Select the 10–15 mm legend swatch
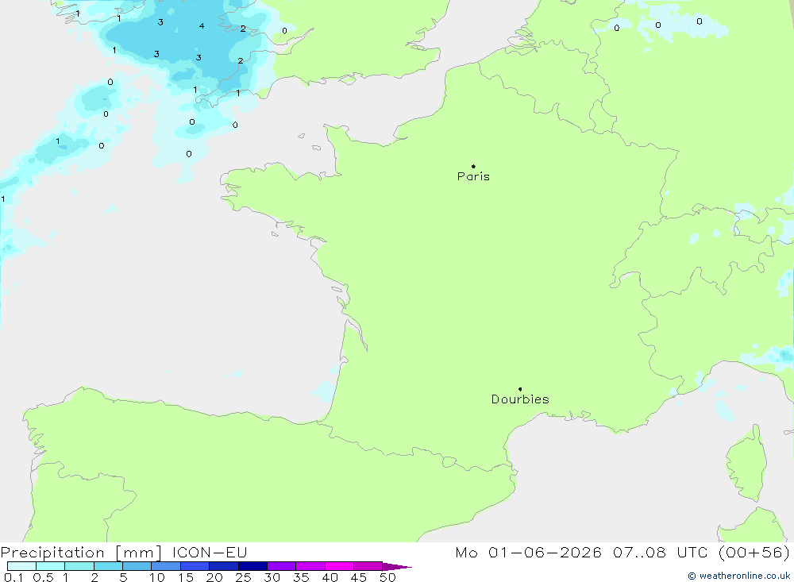The width and height of the screenshot is (794, 582). [166, 566]
